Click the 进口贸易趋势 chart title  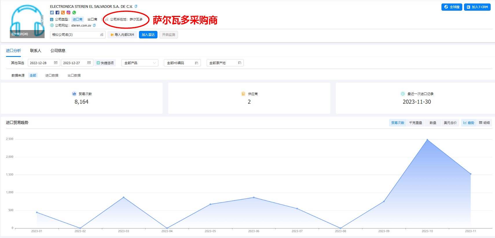coord(17,122)
